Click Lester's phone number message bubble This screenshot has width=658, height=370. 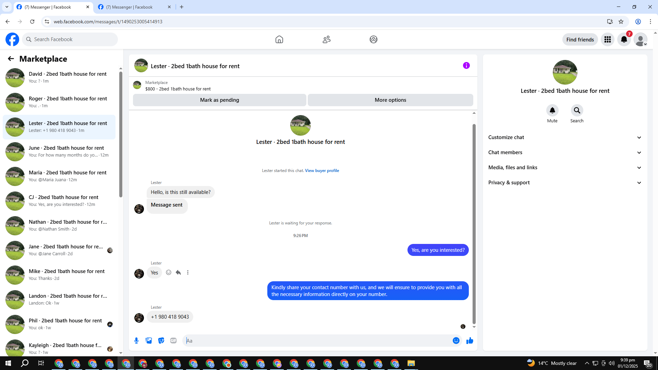click(170, 317)
